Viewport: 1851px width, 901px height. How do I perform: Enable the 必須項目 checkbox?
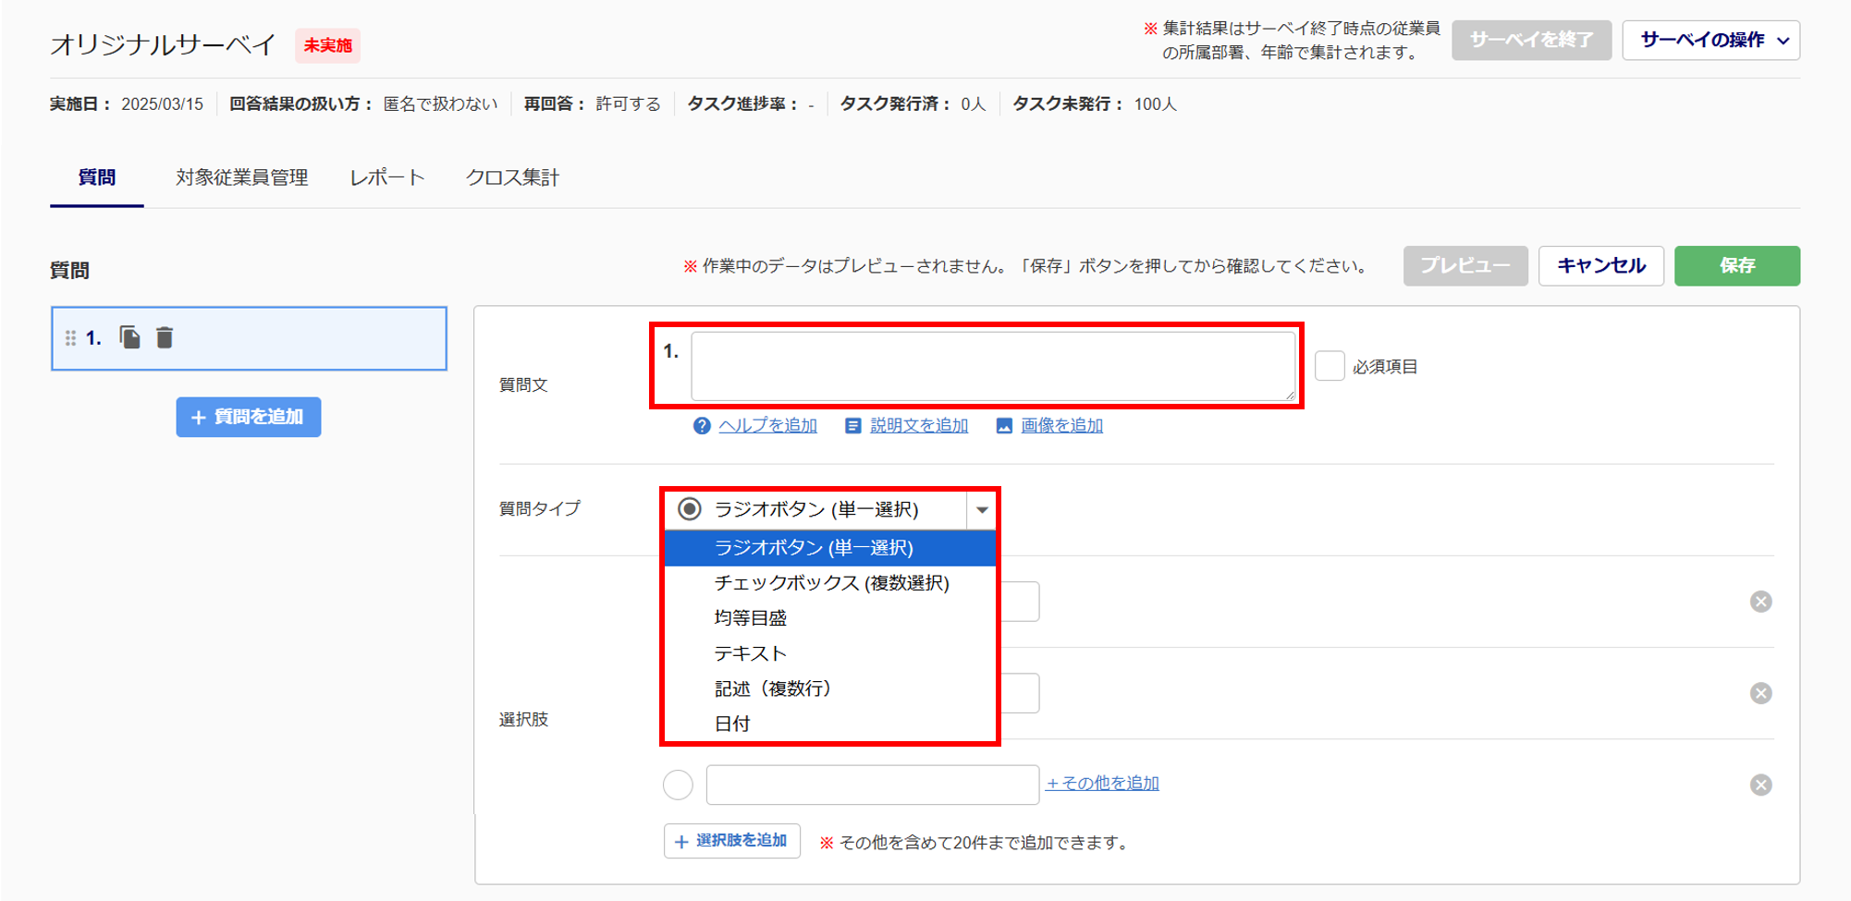coord(1330,366)
